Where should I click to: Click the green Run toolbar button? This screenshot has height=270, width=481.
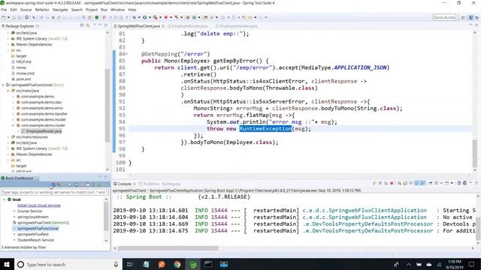(x=145, y=17)
